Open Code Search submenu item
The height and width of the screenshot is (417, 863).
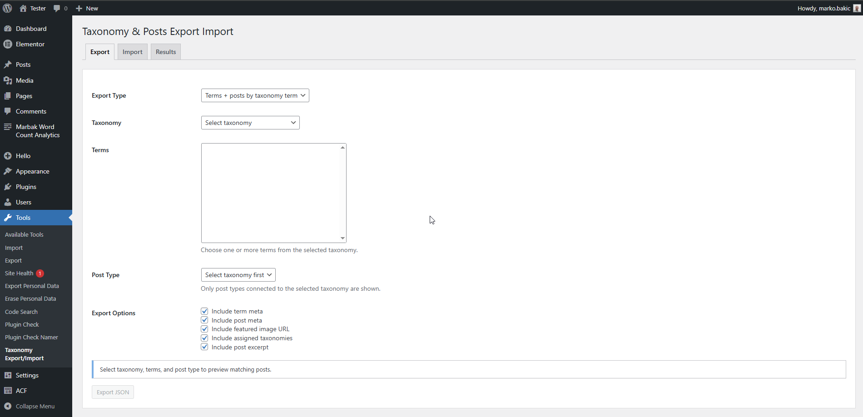pyautogui.click(x=21, y=312)
